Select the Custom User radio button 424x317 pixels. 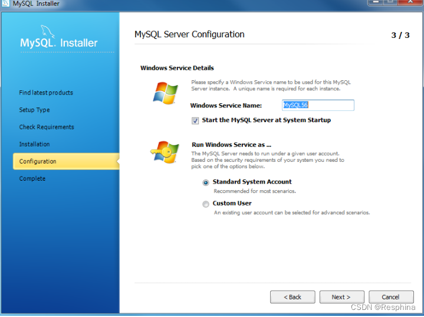coord(206,204)
